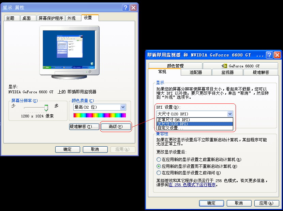Expand the 颜色质量 dropdown arrow
Screen dimensions: 283x211
pos(123,107)
